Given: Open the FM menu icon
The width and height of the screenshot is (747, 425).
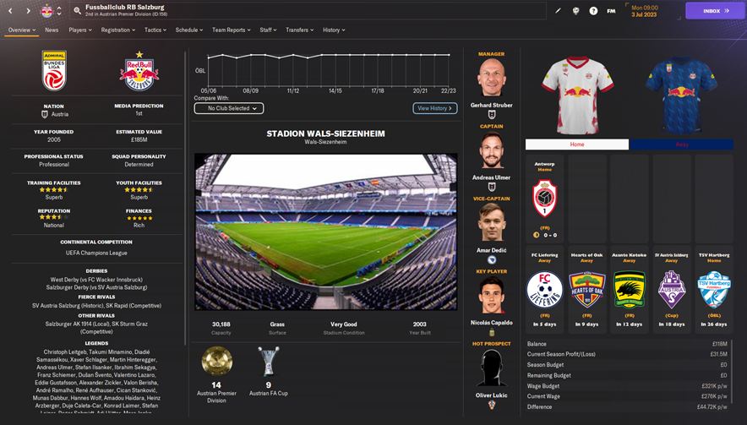Looking at the screenshot, I should tap(611, 11).
